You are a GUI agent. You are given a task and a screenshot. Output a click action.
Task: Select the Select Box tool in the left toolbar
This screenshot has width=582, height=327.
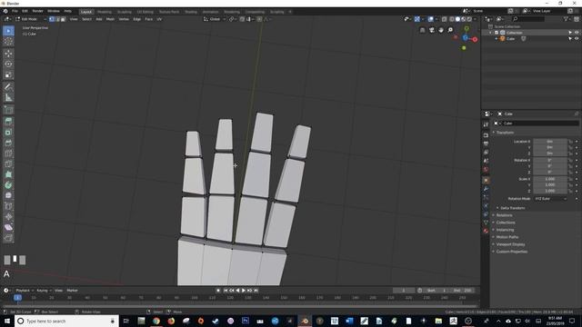click(8, 31)
